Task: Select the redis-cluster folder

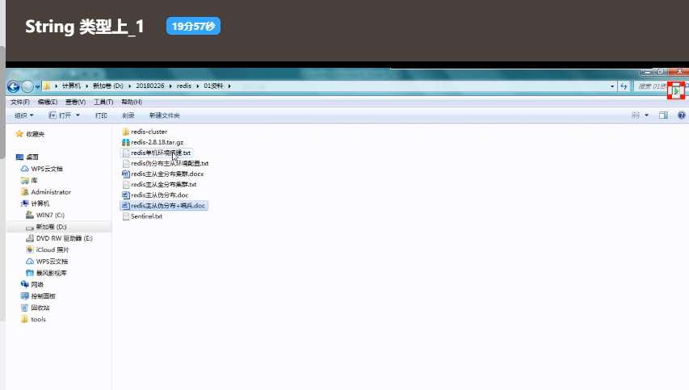Action: coord(149,132)
